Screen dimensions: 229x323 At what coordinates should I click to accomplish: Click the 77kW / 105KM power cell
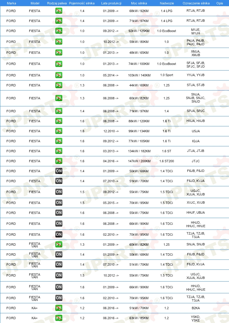[x=139, y=141]
